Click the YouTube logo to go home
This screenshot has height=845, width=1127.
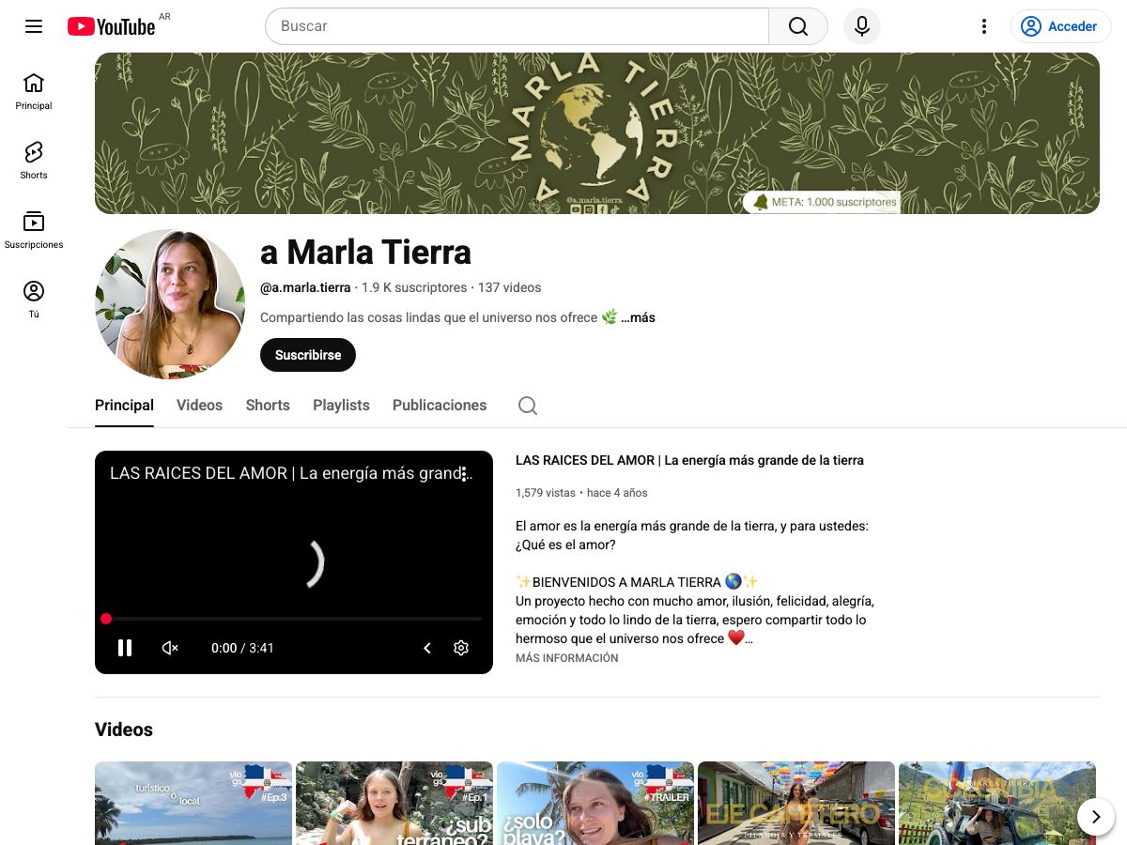coord(110,26)
